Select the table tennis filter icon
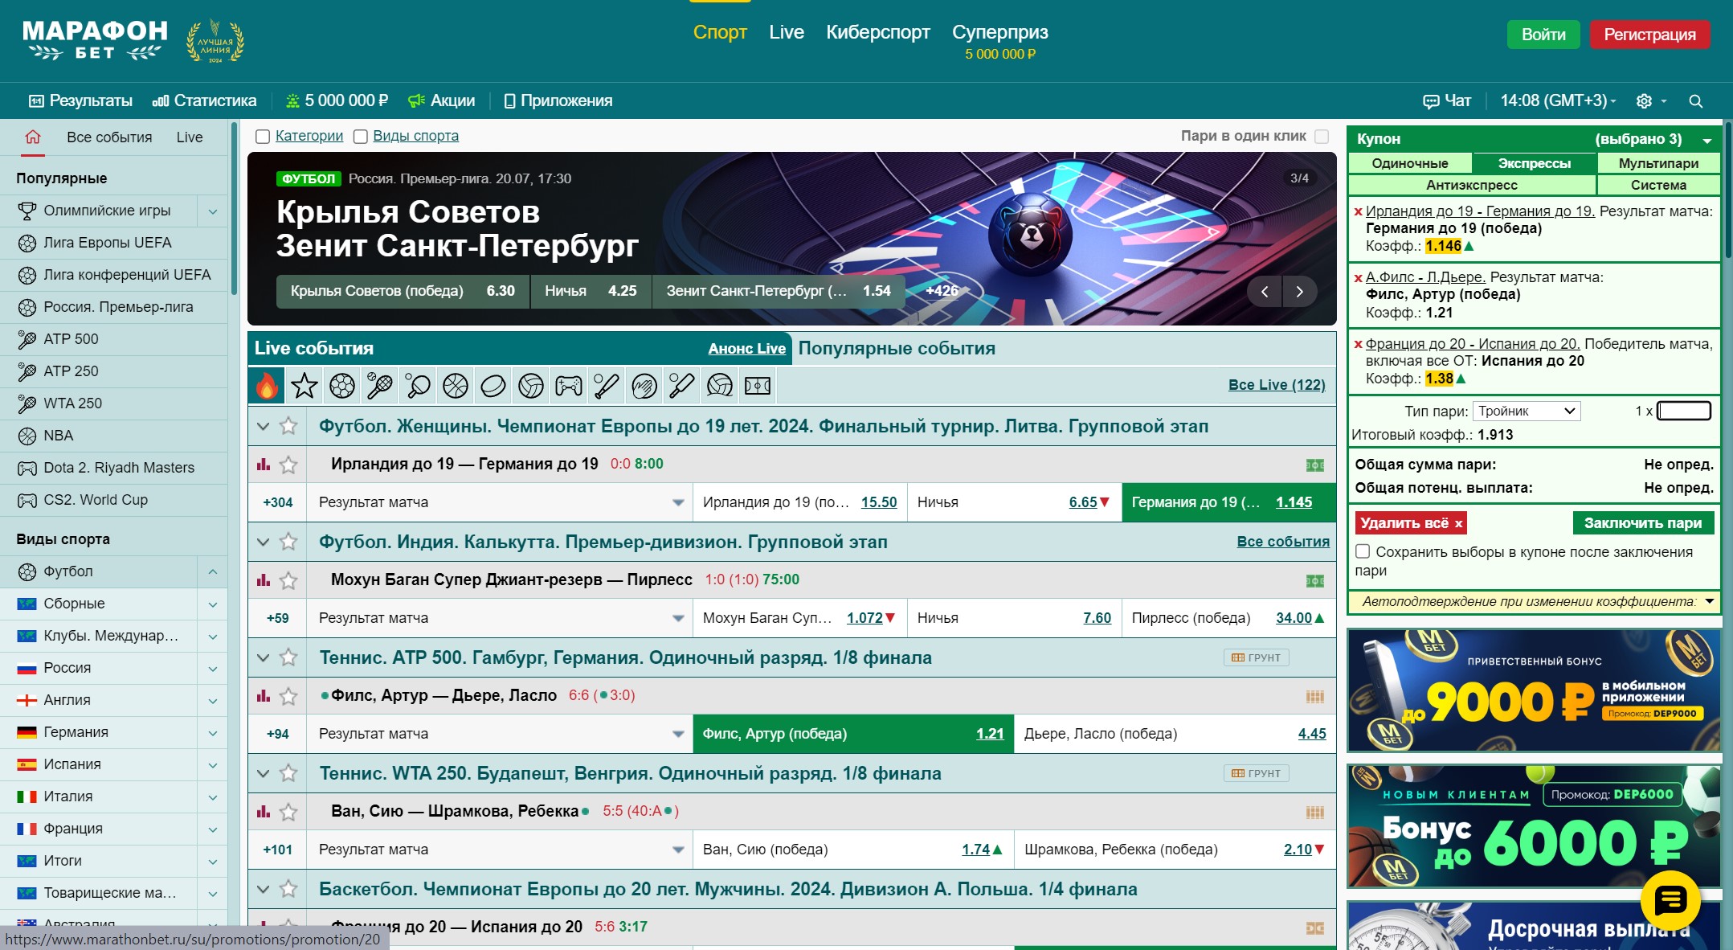 pyautogui.click(x=418, y=387)
